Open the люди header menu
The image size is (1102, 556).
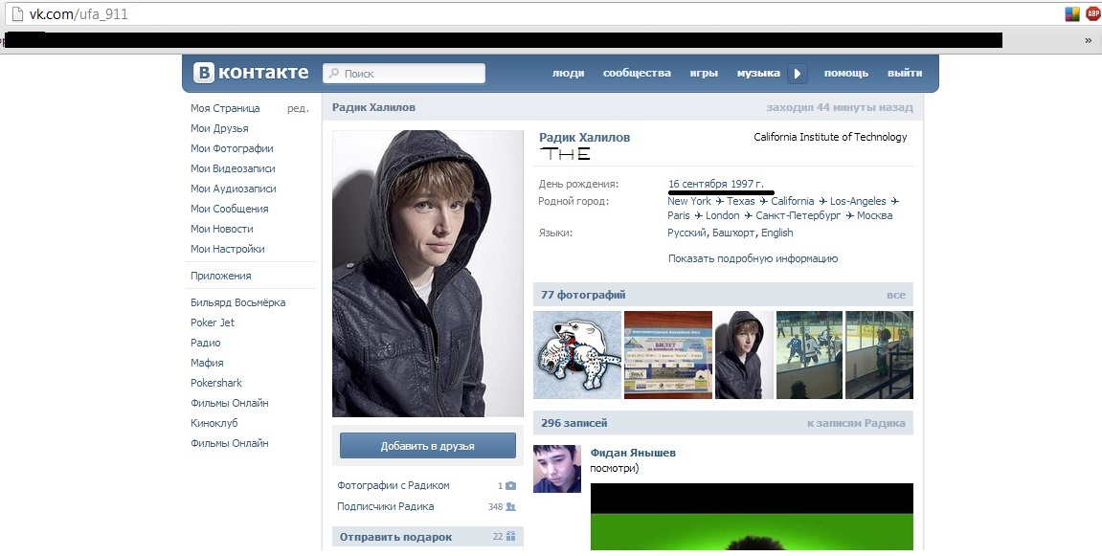(568, 73)
